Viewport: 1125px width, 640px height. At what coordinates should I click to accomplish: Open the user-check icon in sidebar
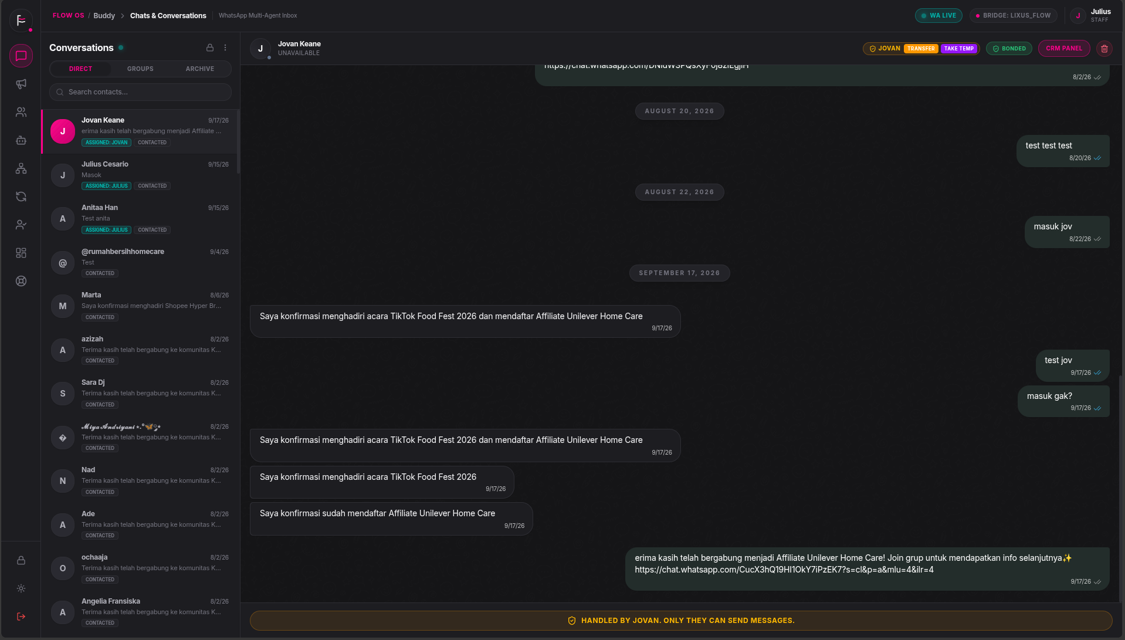coord(21,225)
